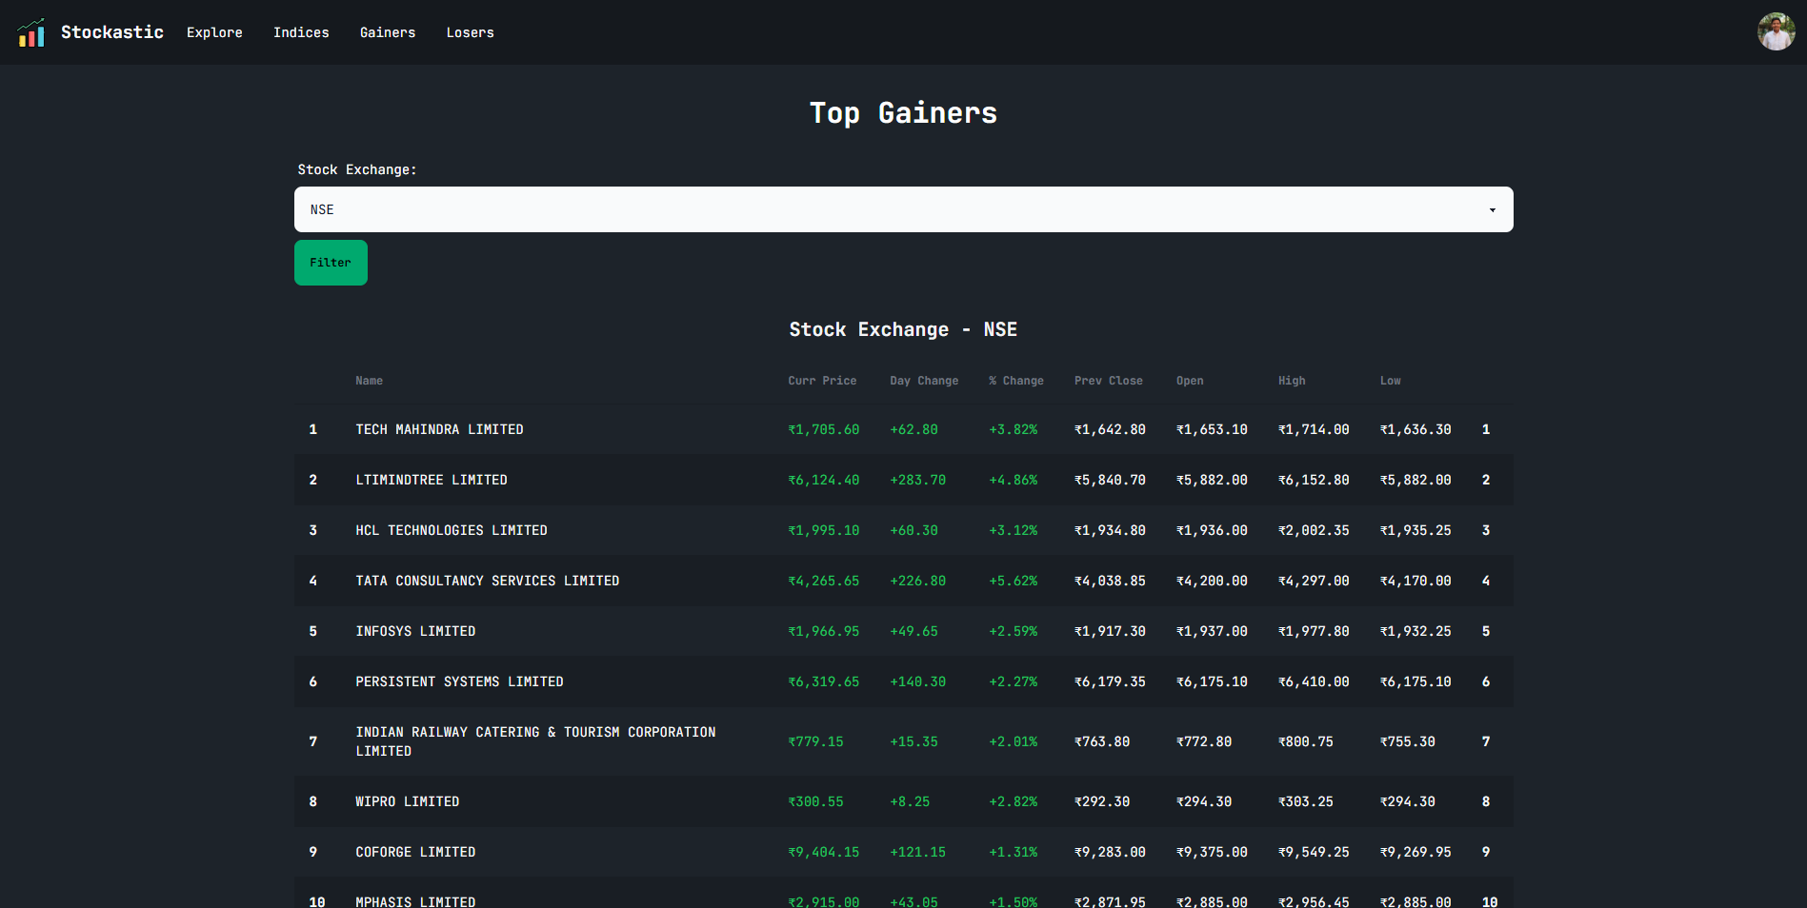The image size is (1807, 908).
Task: Select WIPRO LIMITED stock name
Action: [408, 801]
